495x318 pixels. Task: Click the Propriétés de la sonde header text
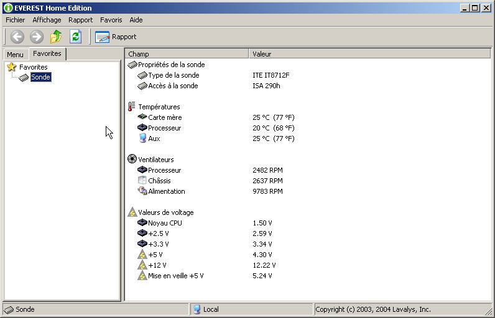(x=172, y=65)
